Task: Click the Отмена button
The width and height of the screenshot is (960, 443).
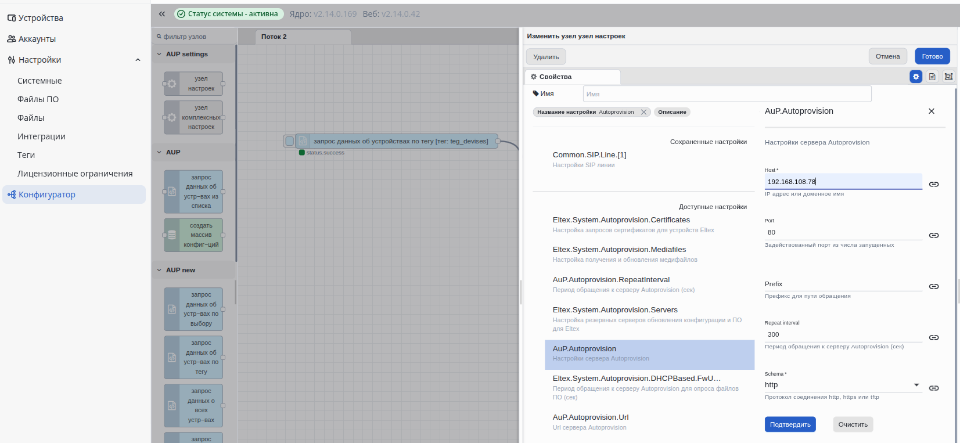Action: tap(888, 56)
